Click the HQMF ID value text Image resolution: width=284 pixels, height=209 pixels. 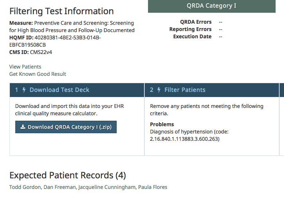click(55, 41)
